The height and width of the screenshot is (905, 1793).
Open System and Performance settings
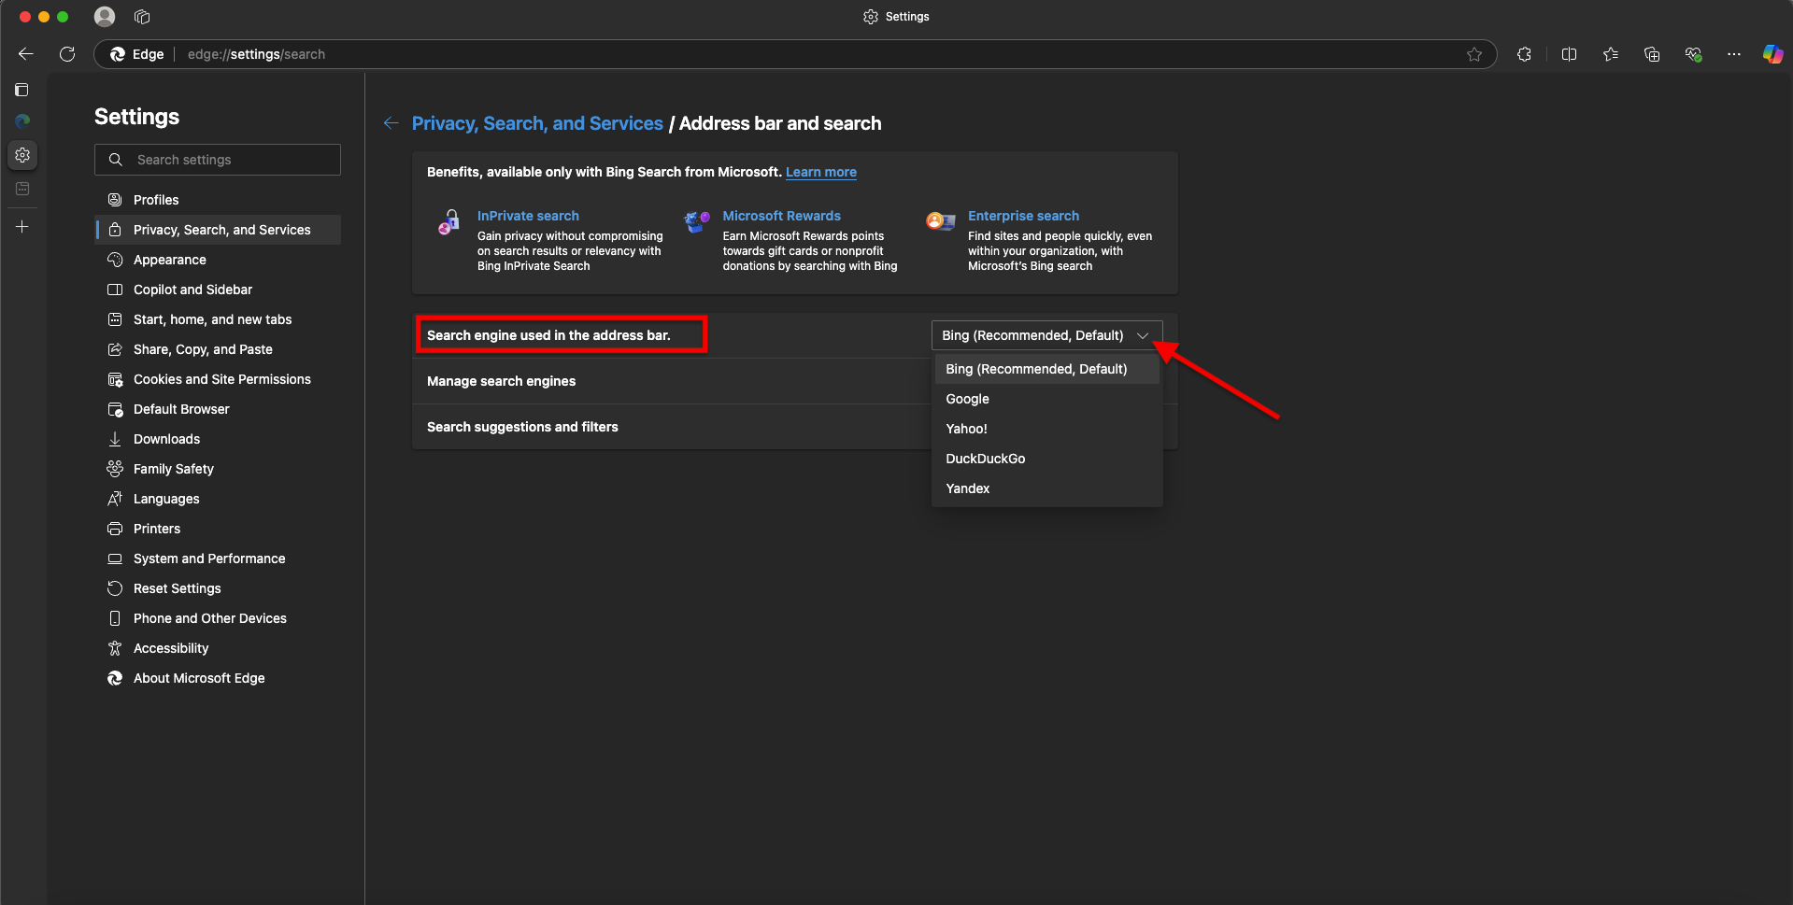pos(218,559)
